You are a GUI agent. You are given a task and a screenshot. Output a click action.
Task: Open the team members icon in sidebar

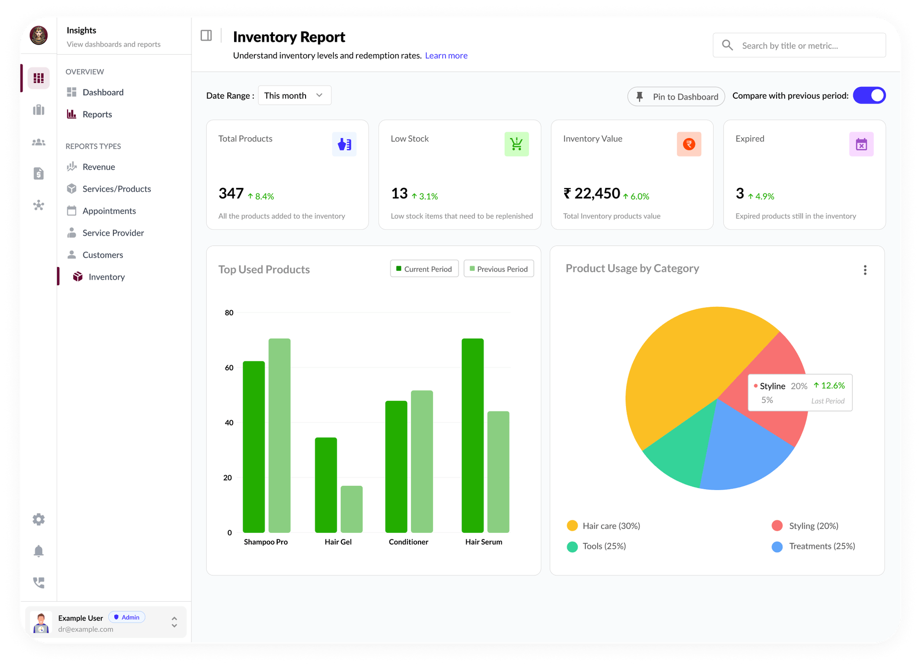click(x=38, y=142)
